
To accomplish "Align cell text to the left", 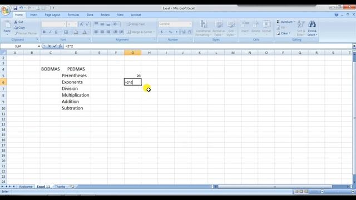I will tap(96, 32).
